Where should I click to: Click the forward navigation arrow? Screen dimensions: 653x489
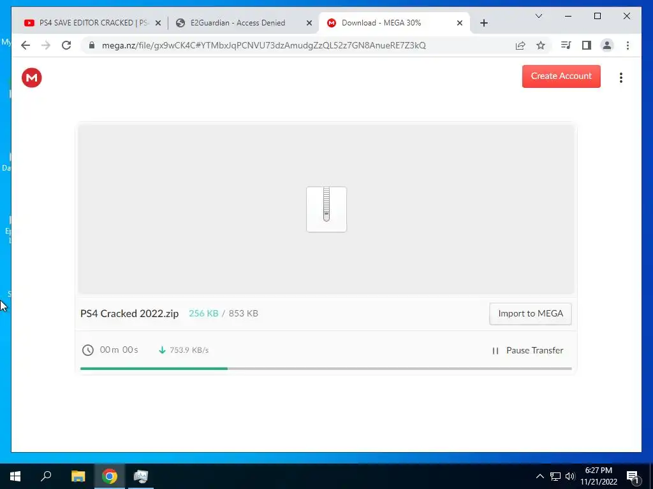46,45
